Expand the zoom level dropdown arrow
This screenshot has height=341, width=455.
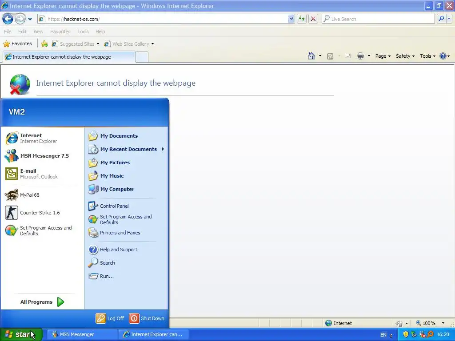point(443,323)
